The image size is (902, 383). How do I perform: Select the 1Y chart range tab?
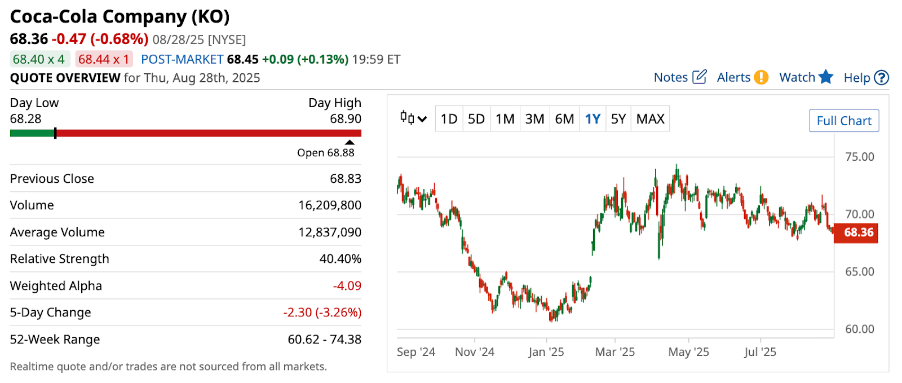[x=593, y=119]
